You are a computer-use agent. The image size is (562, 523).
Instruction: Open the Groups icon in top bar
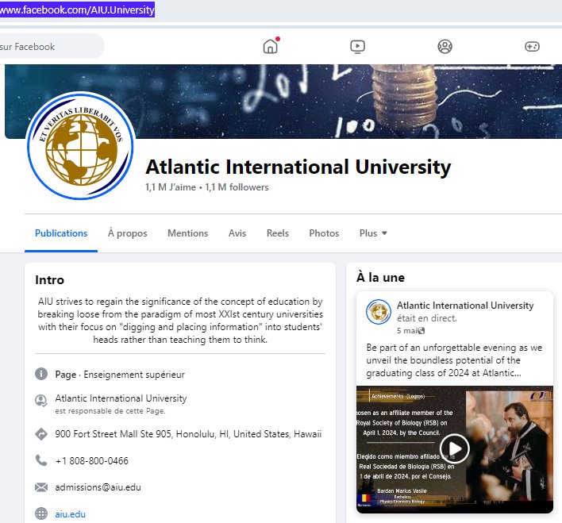pyautogui.click(x=445, y=46)
